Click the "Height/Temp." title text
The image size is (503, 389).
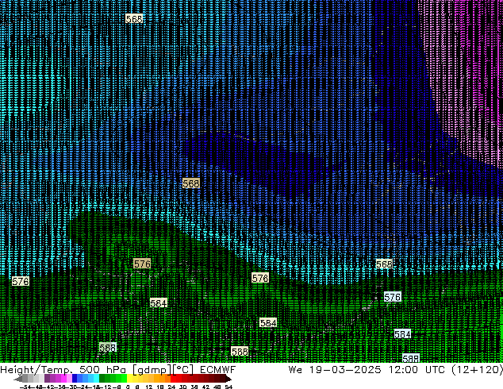[x=36, y=369]
